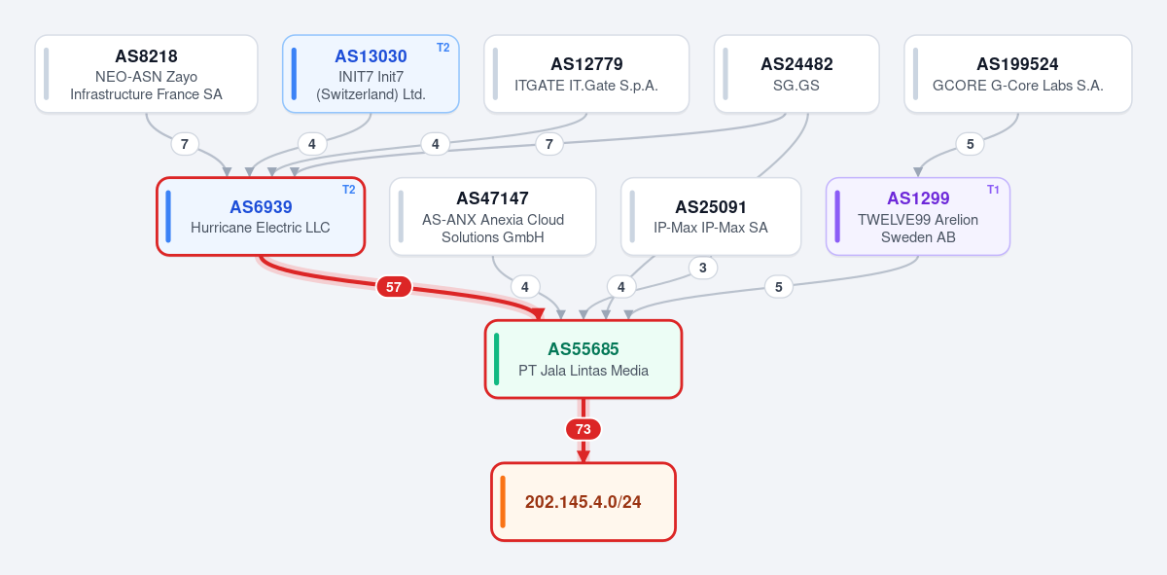Open the AS8218 NEO-ASN Zayo node
This screenshot has height=575, width=1167.
[x=146, y=74]
